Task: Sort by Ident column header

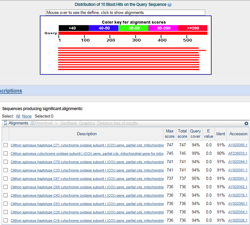Action: point(220,134)
